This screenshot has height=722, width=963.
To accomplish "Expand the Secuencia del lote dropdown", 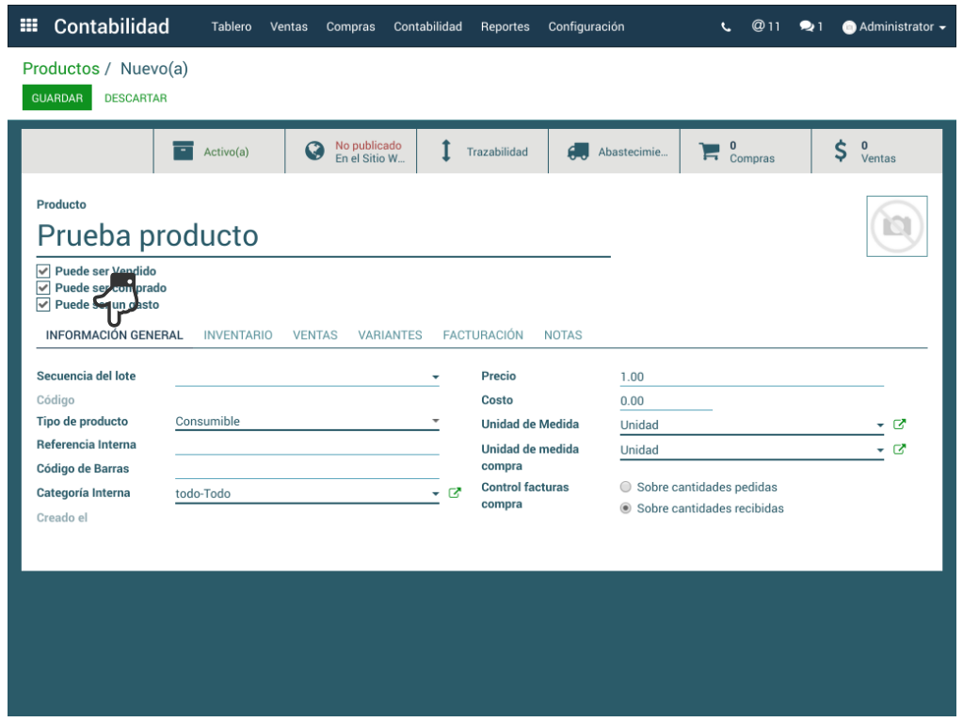I will tap(435, 377).
